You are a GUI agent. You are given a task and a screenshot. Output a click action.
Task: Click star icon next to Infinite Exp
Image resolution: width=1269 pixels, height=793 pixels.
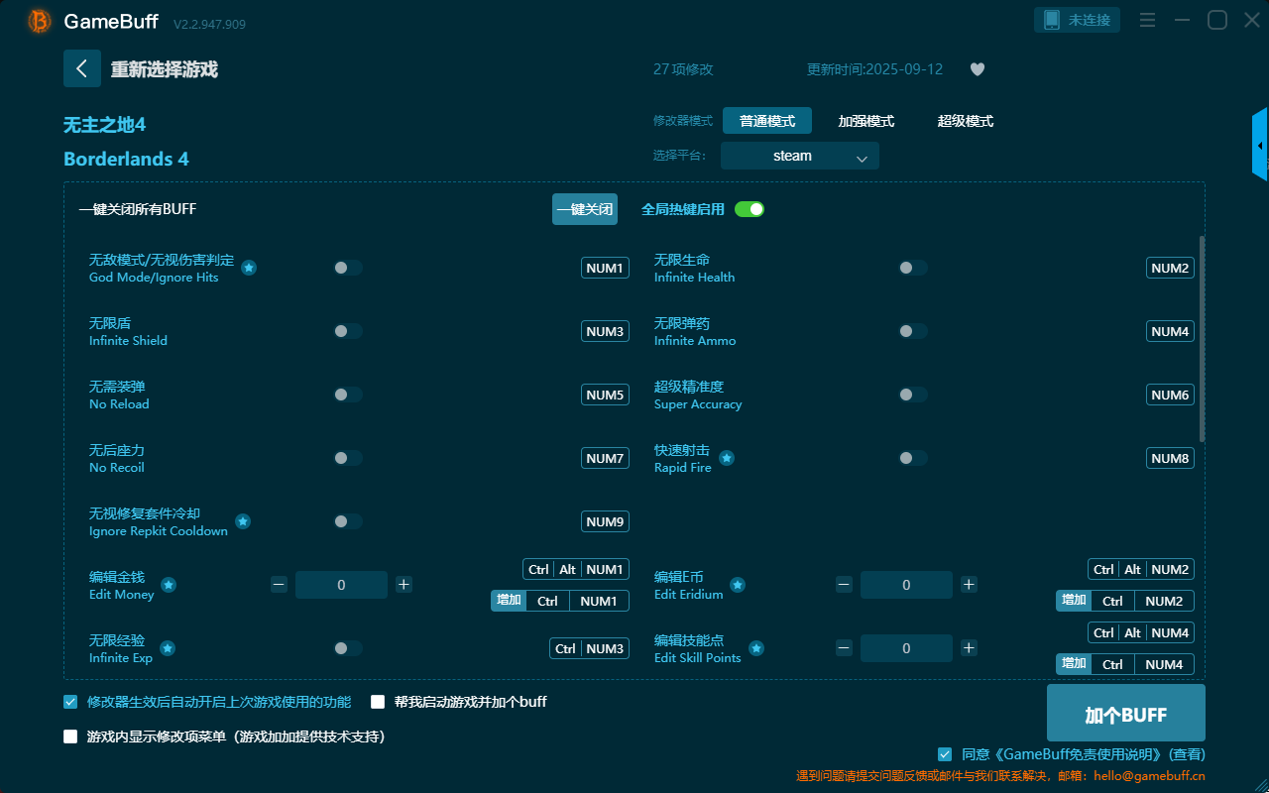[x=168, y=648]
